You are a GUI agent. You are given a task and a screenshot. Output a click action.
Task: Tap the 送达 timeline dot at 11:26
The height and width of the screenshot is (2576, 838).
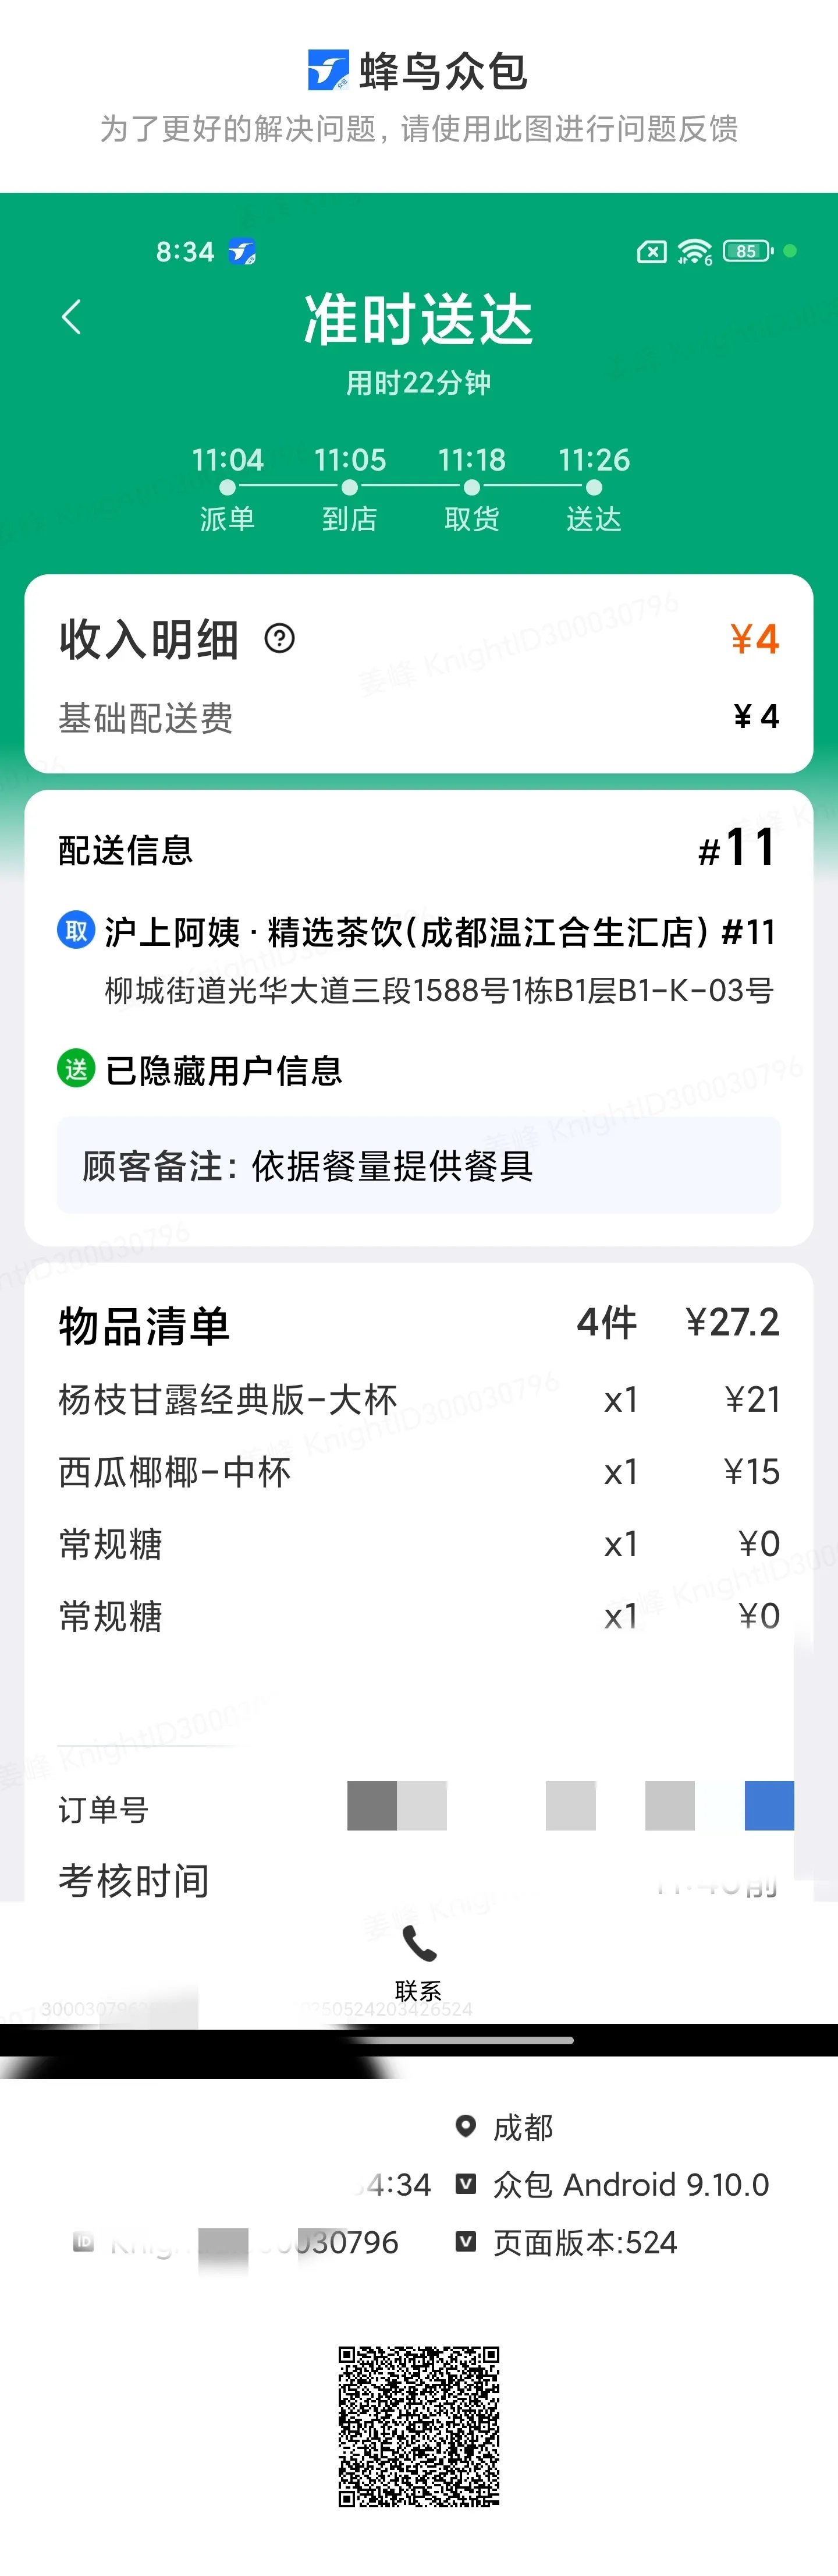pos(594,488)
